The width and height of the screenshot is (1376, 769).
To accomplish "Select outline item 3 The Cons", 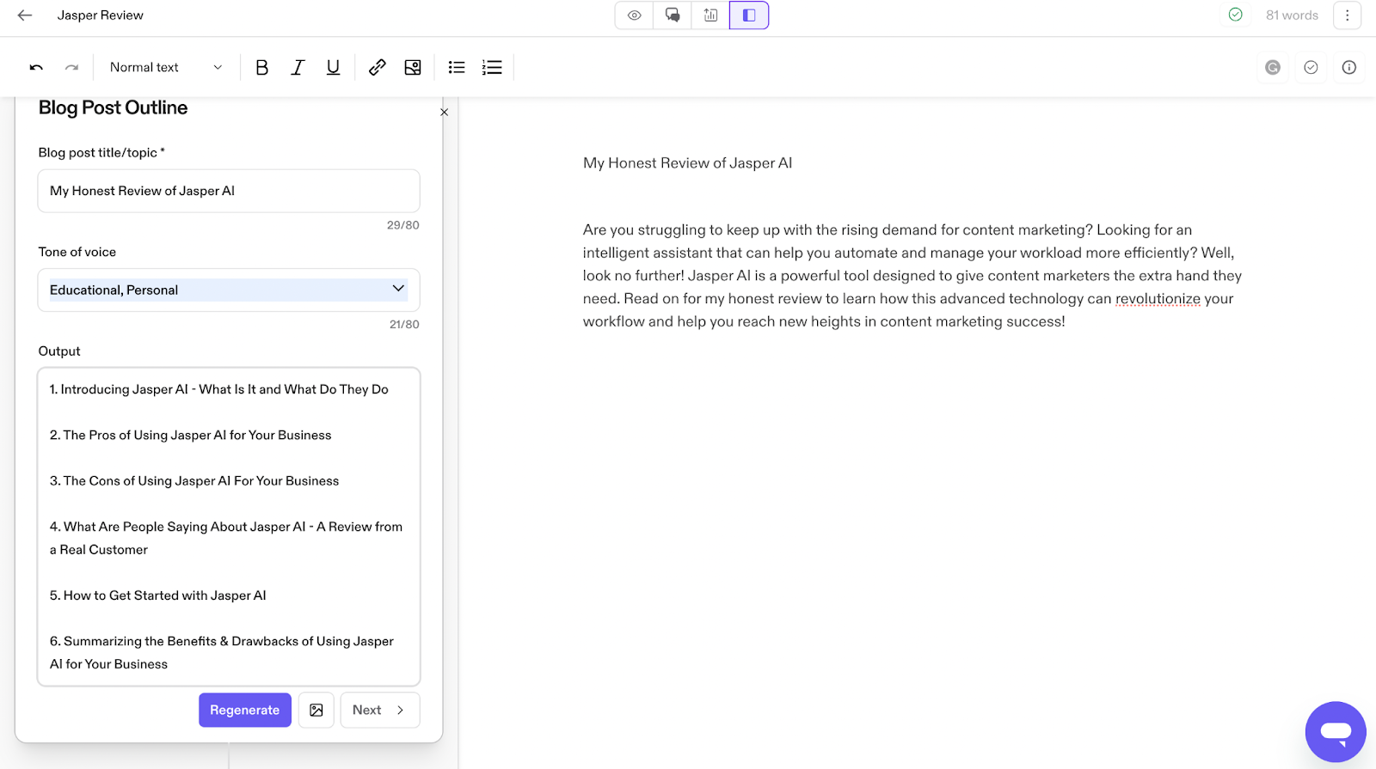I will click(194, 481).
